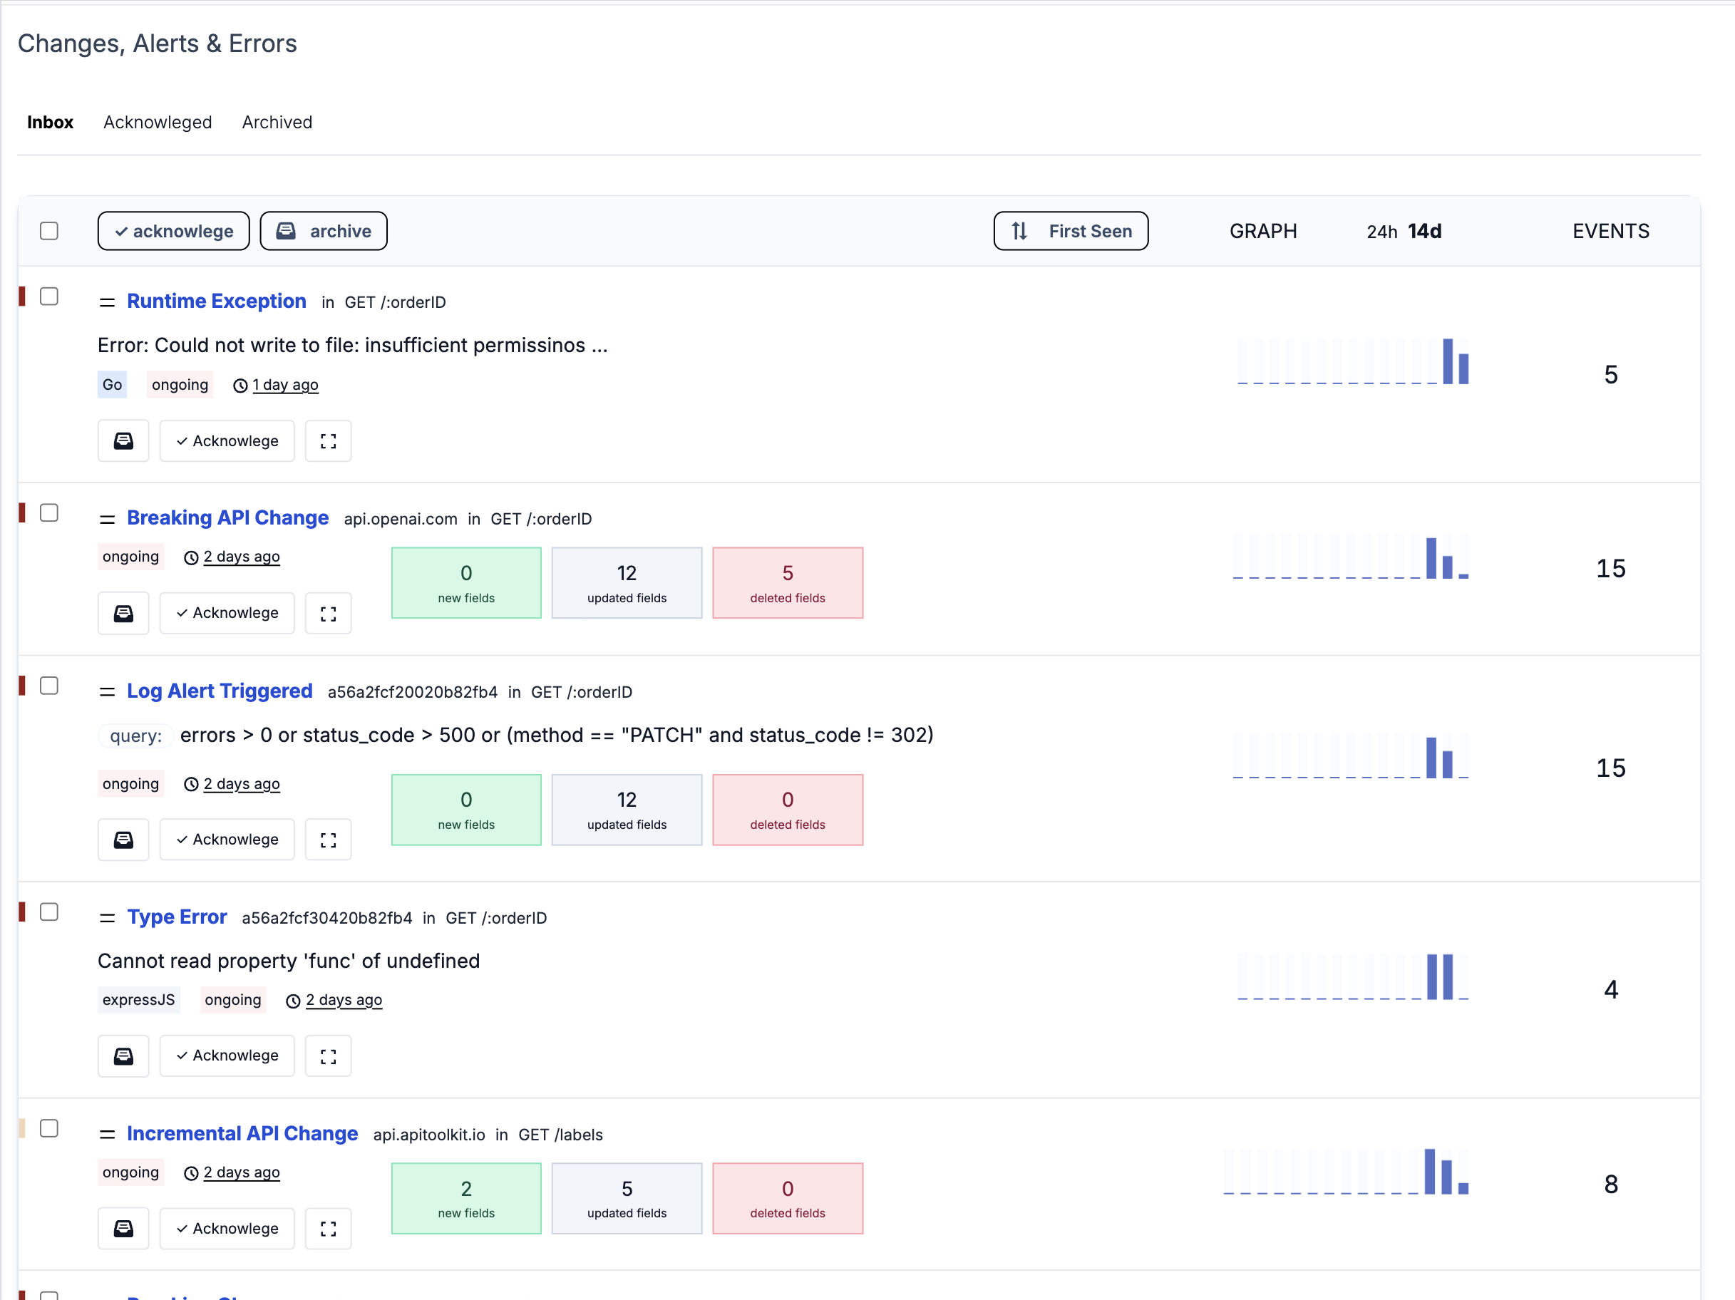The height and width of the screenshot is (1300, 1735).
Task: Click the clock icon next to 1 day ago
Action: coord(240,385)
